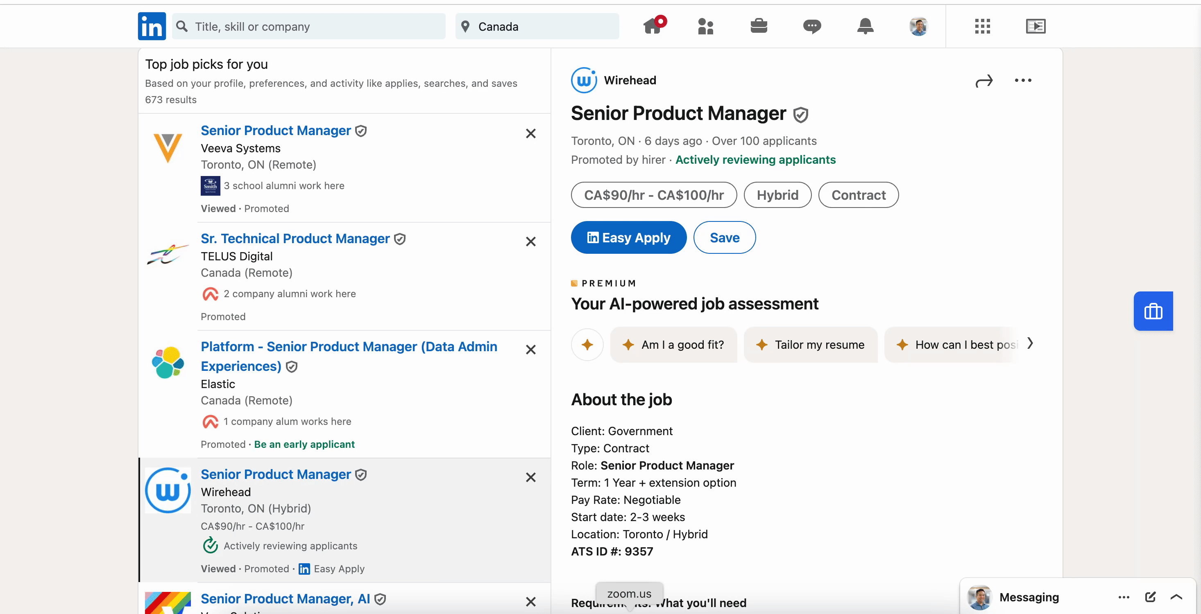Open the apps grid icon
Image resolution: width=1201 pixels, height=614 pixels.
982,26
